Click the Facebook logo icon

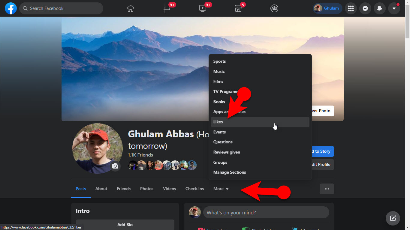coord(11,8)
